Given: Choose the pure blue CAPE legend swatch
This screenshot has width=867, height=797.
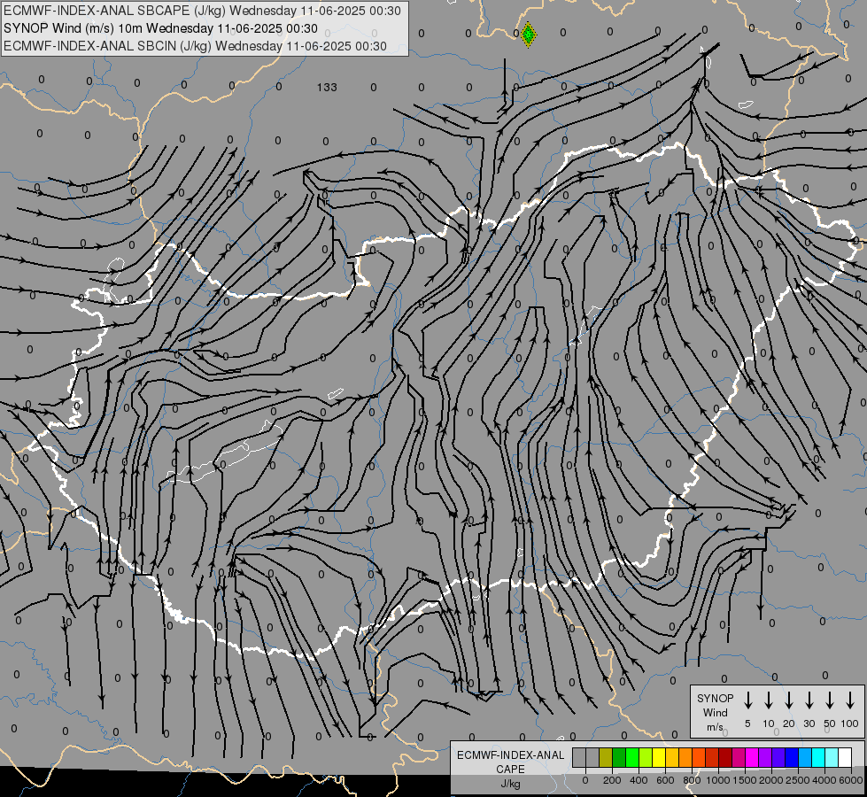Looking at the screenshot, I should point(791,757).
